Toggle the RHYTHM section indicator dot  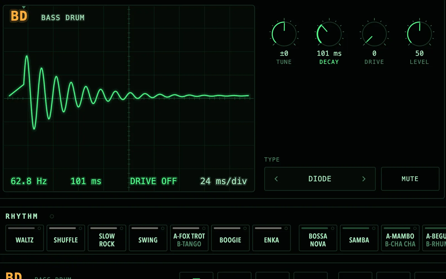pyautogui.click(x=52, y=216)
